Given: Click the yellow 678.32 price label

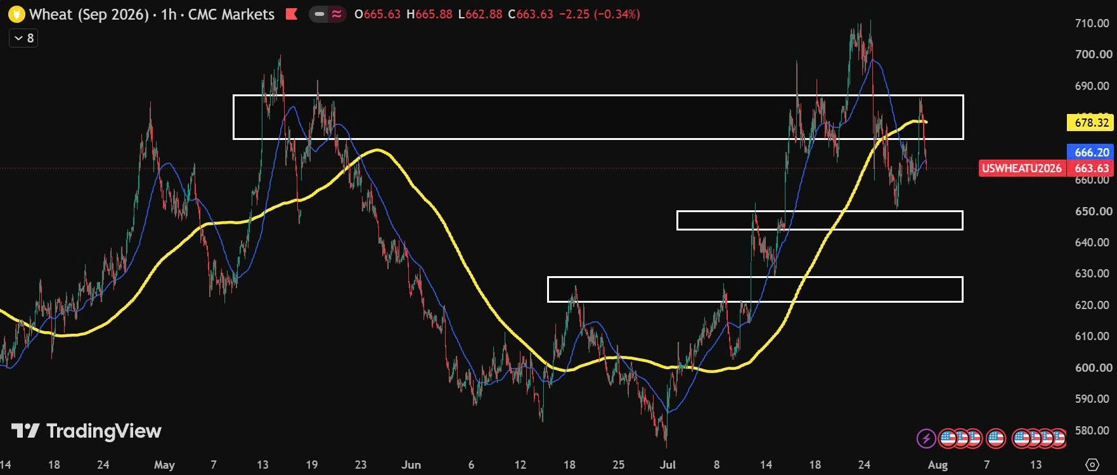Looking at the screenshot, I should tap(1090, 123).
